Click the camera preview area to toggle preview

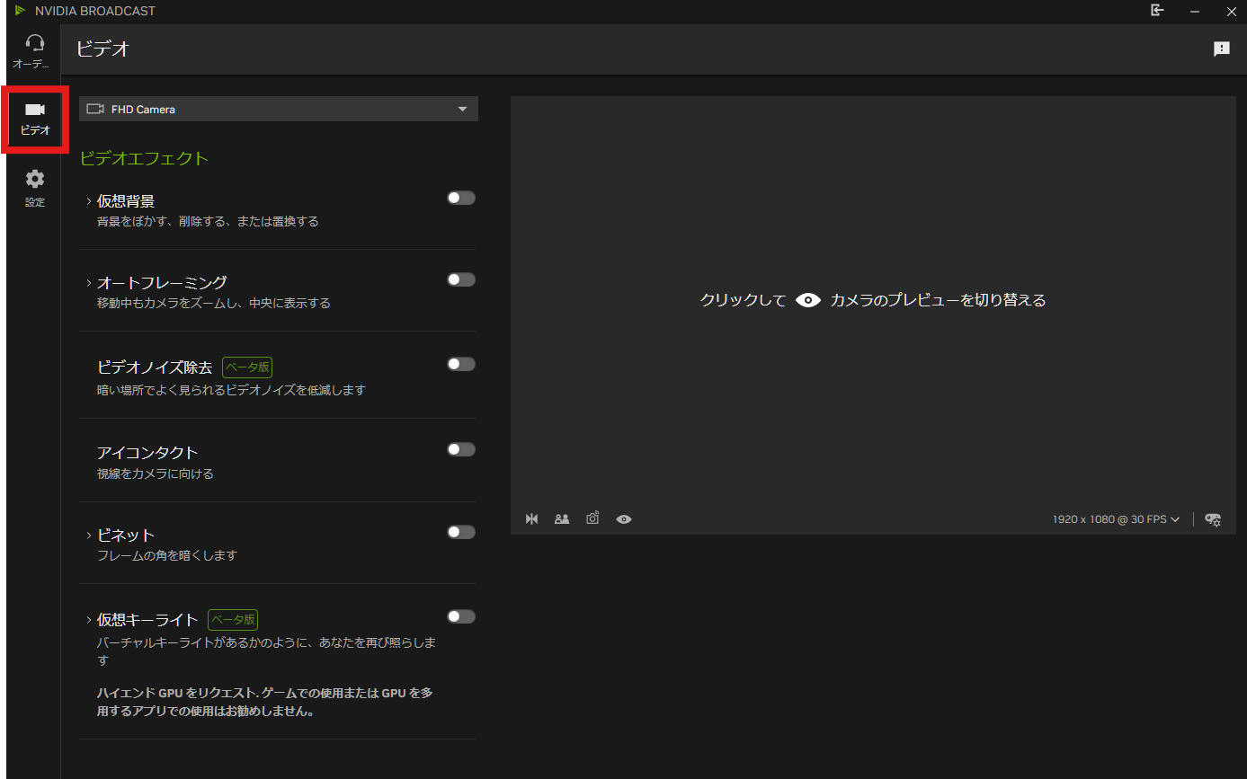point(872,300)
